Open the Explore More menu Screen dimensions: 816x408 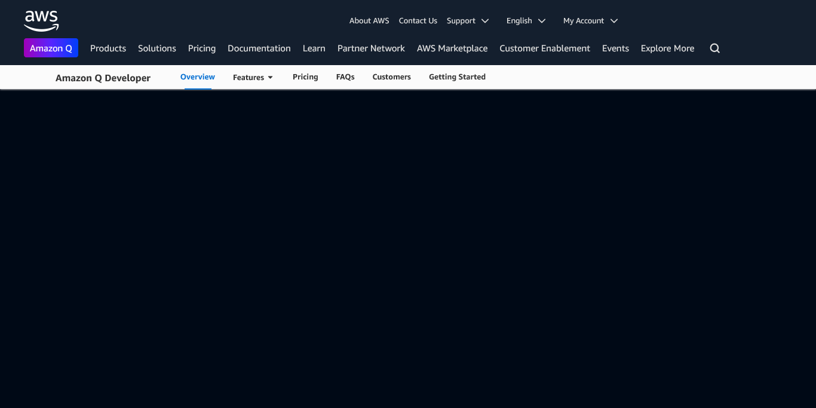(667, 48)
